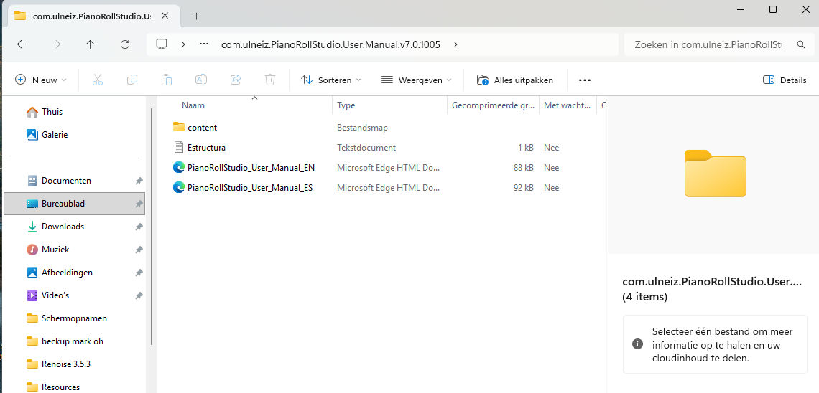
Task: Expand the Sorteren dropdown
Action: (x=330, y=80)
